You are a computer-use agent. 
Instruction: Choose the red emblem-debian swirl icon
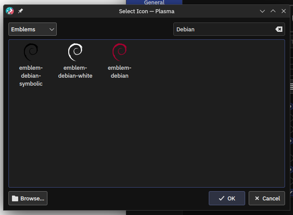coord(119,52)
